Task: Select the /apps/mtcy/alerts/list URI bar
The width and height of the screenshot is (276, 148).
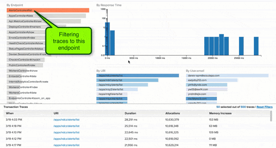Action: click(x=122, y=85)
